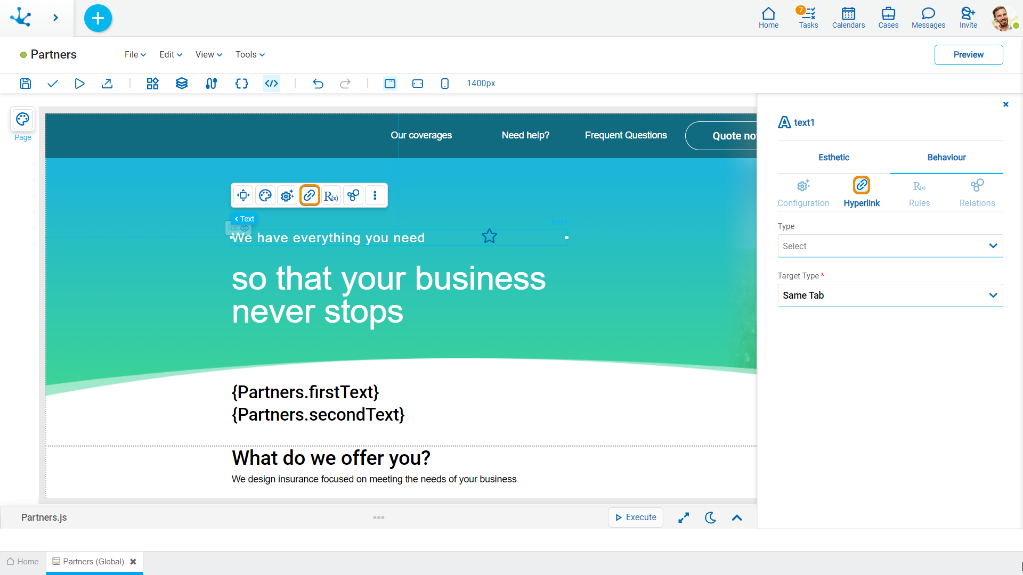Click the Esthetic tab in panel

click(x=833, y=157)
